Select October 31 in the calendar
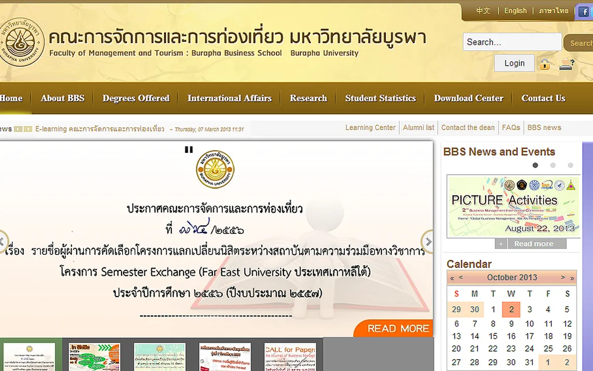The width and height of the screenshot is (593, 371). [530, 362]
